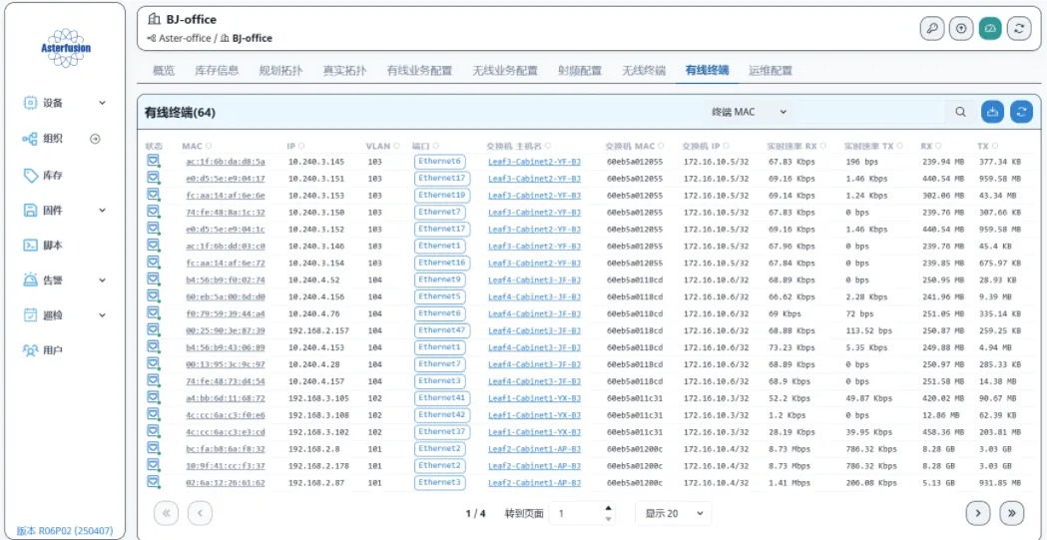
Task: Click Ethernet41 port badge
Action: (441, 398)
